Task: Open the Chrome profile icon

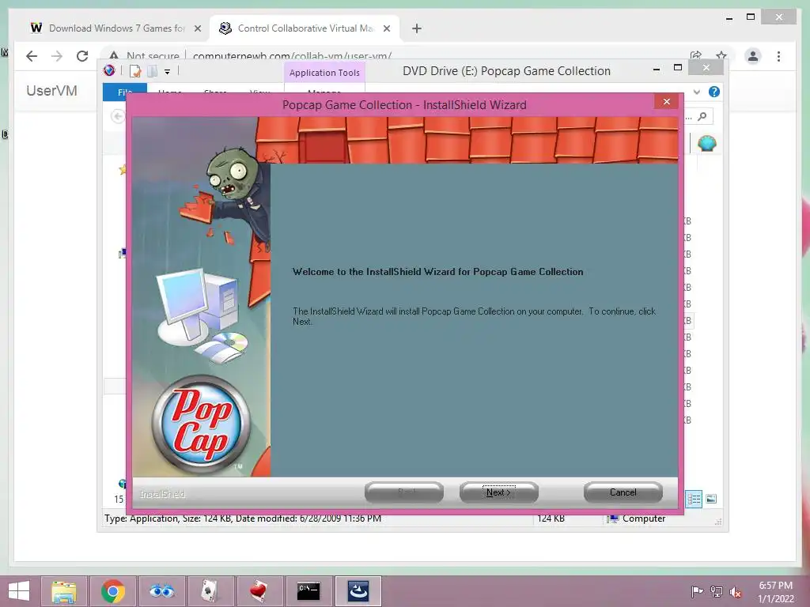Action: [x=753, y=56]
